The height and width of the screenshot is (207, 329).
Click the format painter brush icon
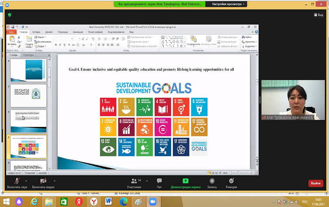point(19,46)
